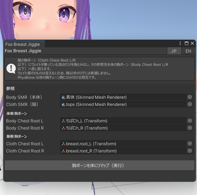Click the ちばCh_L Transform field
The image size is (197, 195).
pyautogui.click(x=127, y=121)
